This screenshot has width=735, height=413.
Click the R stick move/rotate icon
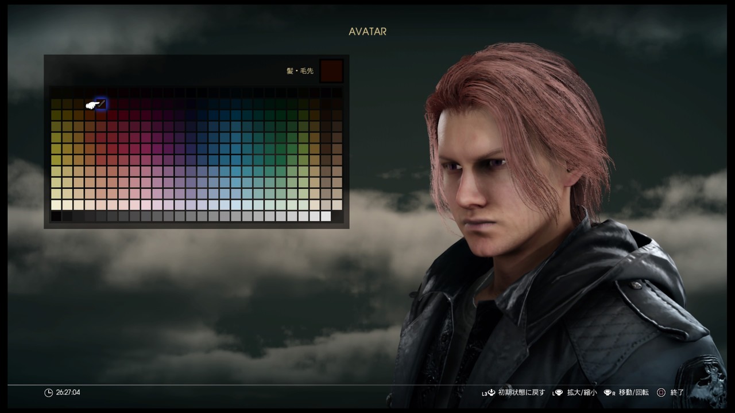[609, 393]
